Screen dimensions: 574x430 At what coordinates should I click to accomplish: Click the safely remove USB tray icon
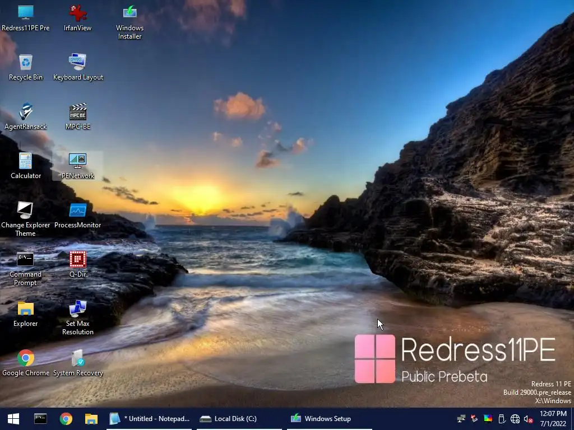click(502, 419)
